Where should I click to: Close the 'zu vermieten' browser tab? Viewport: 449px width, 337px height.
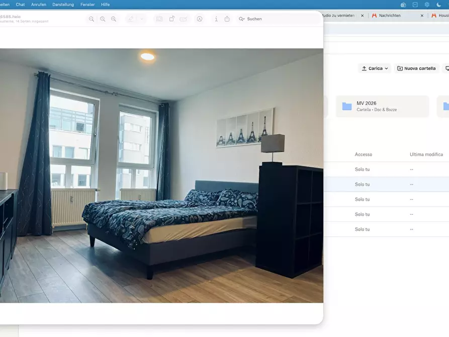pos(362,16)
